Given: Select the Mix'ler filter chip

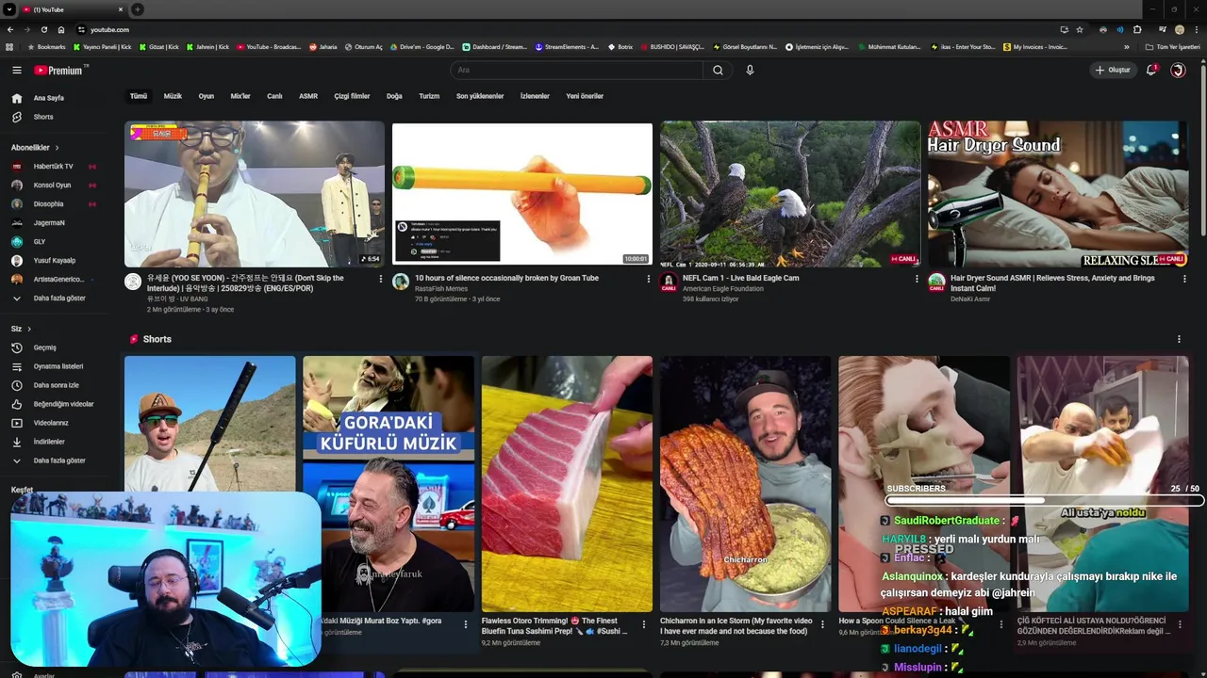Looking at the screenshot, I should [240, 96].
